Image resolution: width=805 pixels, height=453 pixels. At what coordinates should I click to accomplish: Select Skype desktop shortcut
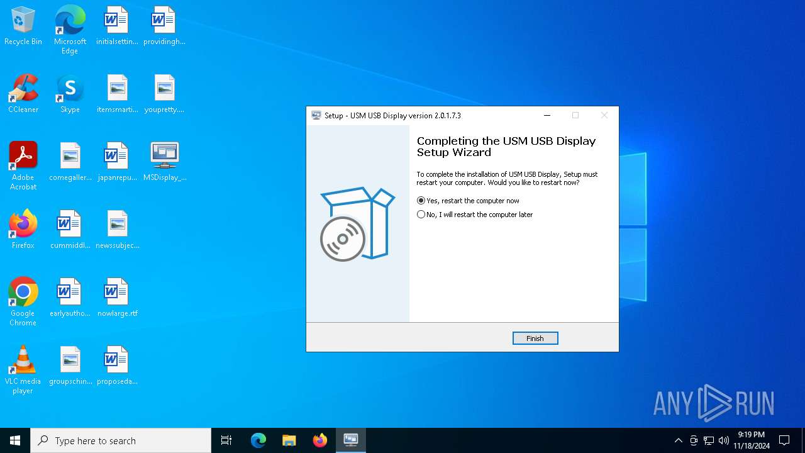click(x=70, y=94)
